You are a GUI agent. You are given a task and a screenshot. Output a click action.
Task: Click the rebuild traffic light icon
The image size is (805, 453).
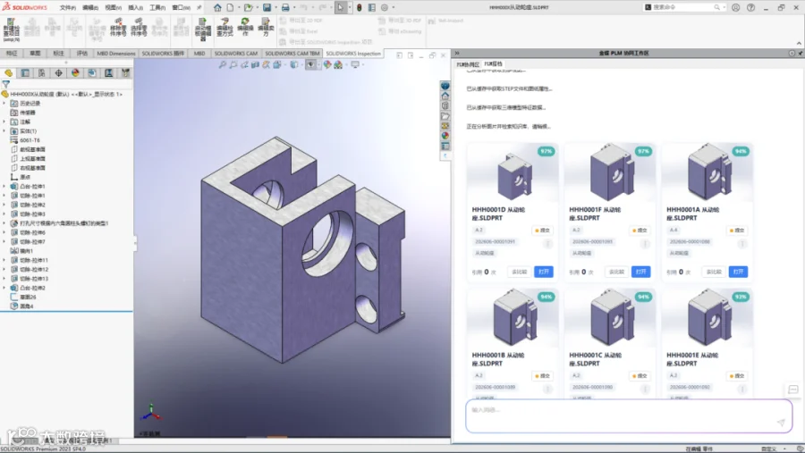[360, 8]
